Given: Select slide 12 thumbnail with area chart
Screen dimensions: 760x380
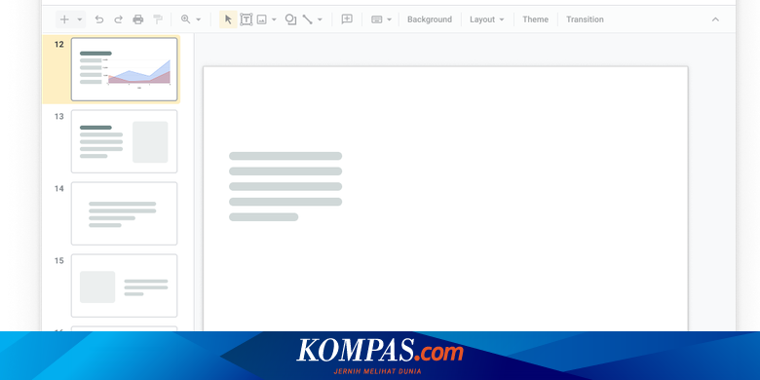Looking at the screenshot, I should 124,69.
